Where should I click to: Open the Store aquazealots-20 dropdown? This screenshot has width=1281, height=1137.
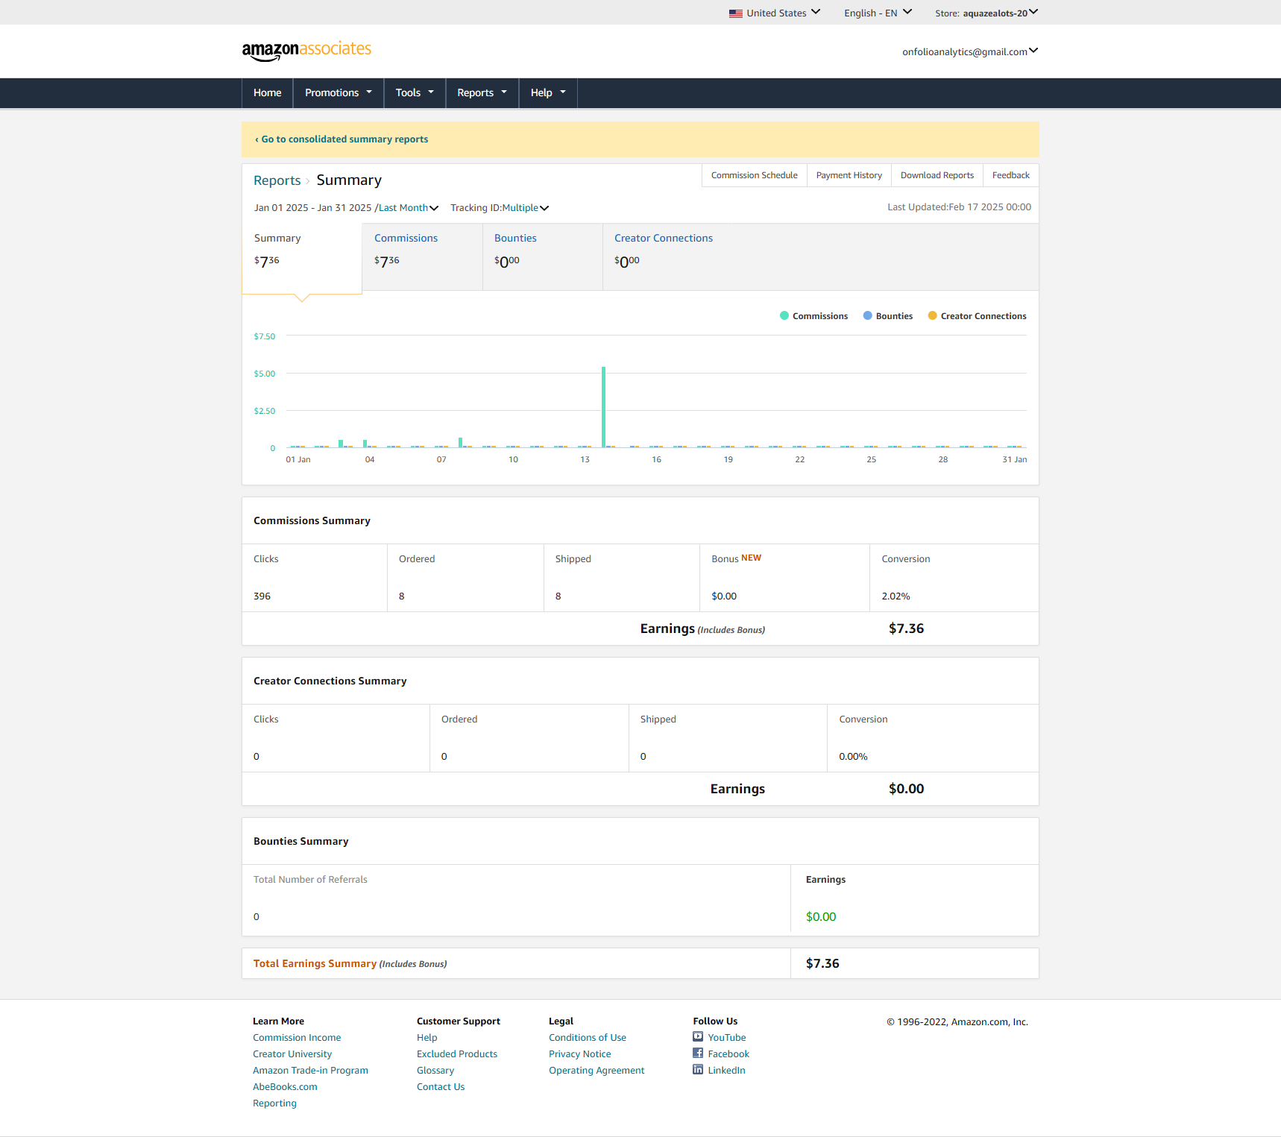click(986, 13)
